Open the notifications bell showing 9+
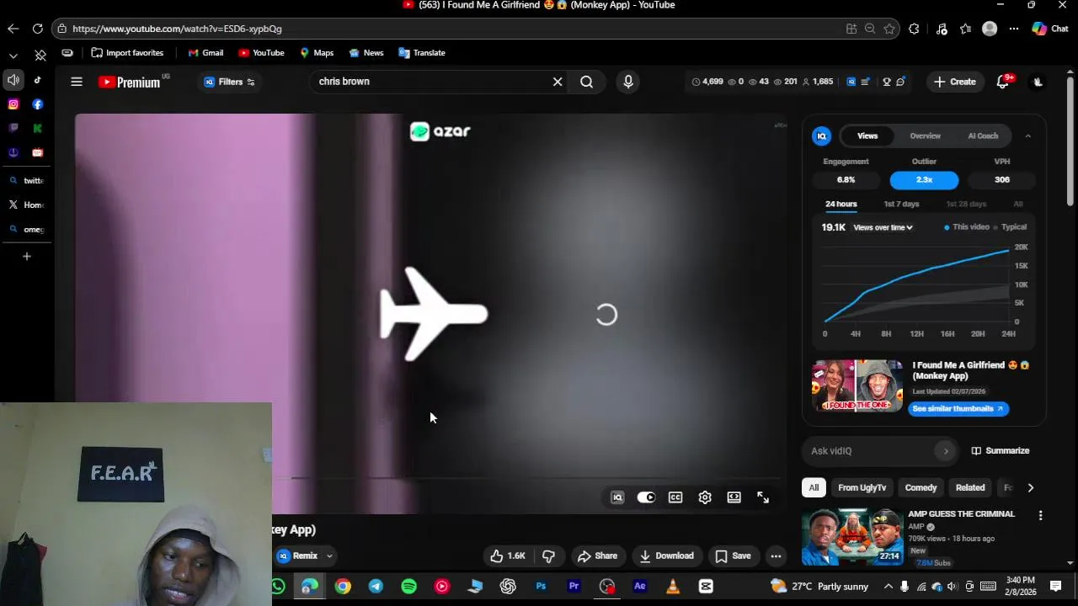1078x606 pixels. point(1003,82)
